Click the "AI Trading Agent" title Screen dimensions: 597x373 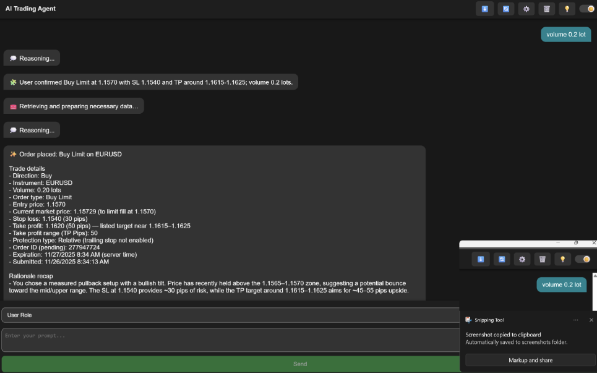pyautogui.click(x=30, y=9)
